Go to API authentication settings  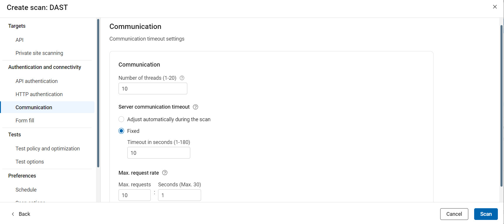click(36, 81)
